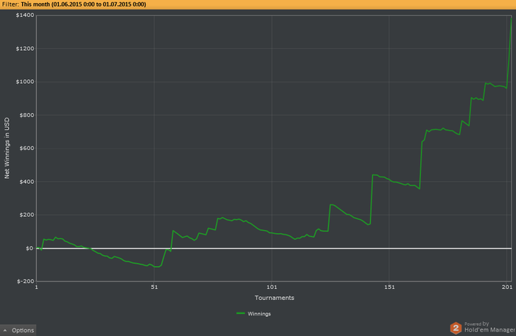Click the $1400 y-axis label
This screenshot has height=336, width=516.
coord(25,15)
